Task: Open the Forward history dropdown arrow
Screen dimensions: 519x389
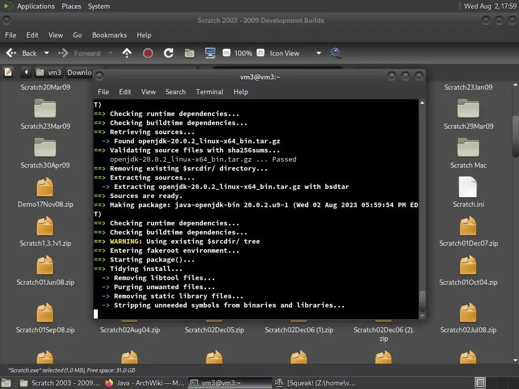Action: (110, 53)
